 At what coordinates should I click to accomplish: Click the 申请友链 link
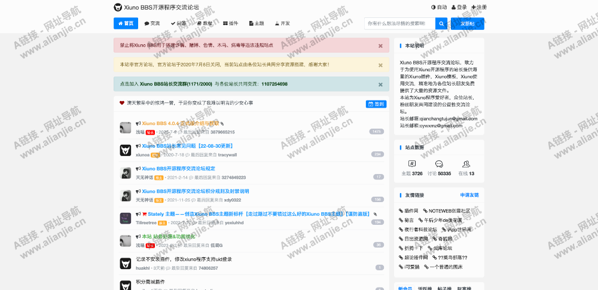pyautogui.click(x=469, y=195)
